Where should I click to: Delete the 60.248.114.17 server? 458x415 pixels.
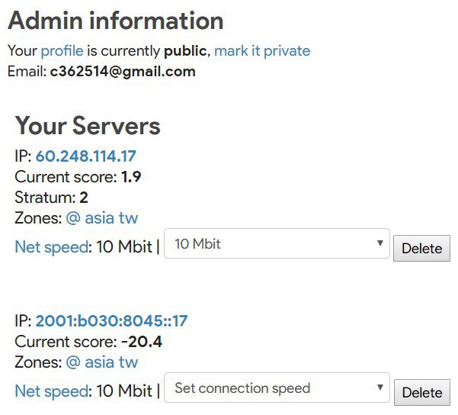421,249
